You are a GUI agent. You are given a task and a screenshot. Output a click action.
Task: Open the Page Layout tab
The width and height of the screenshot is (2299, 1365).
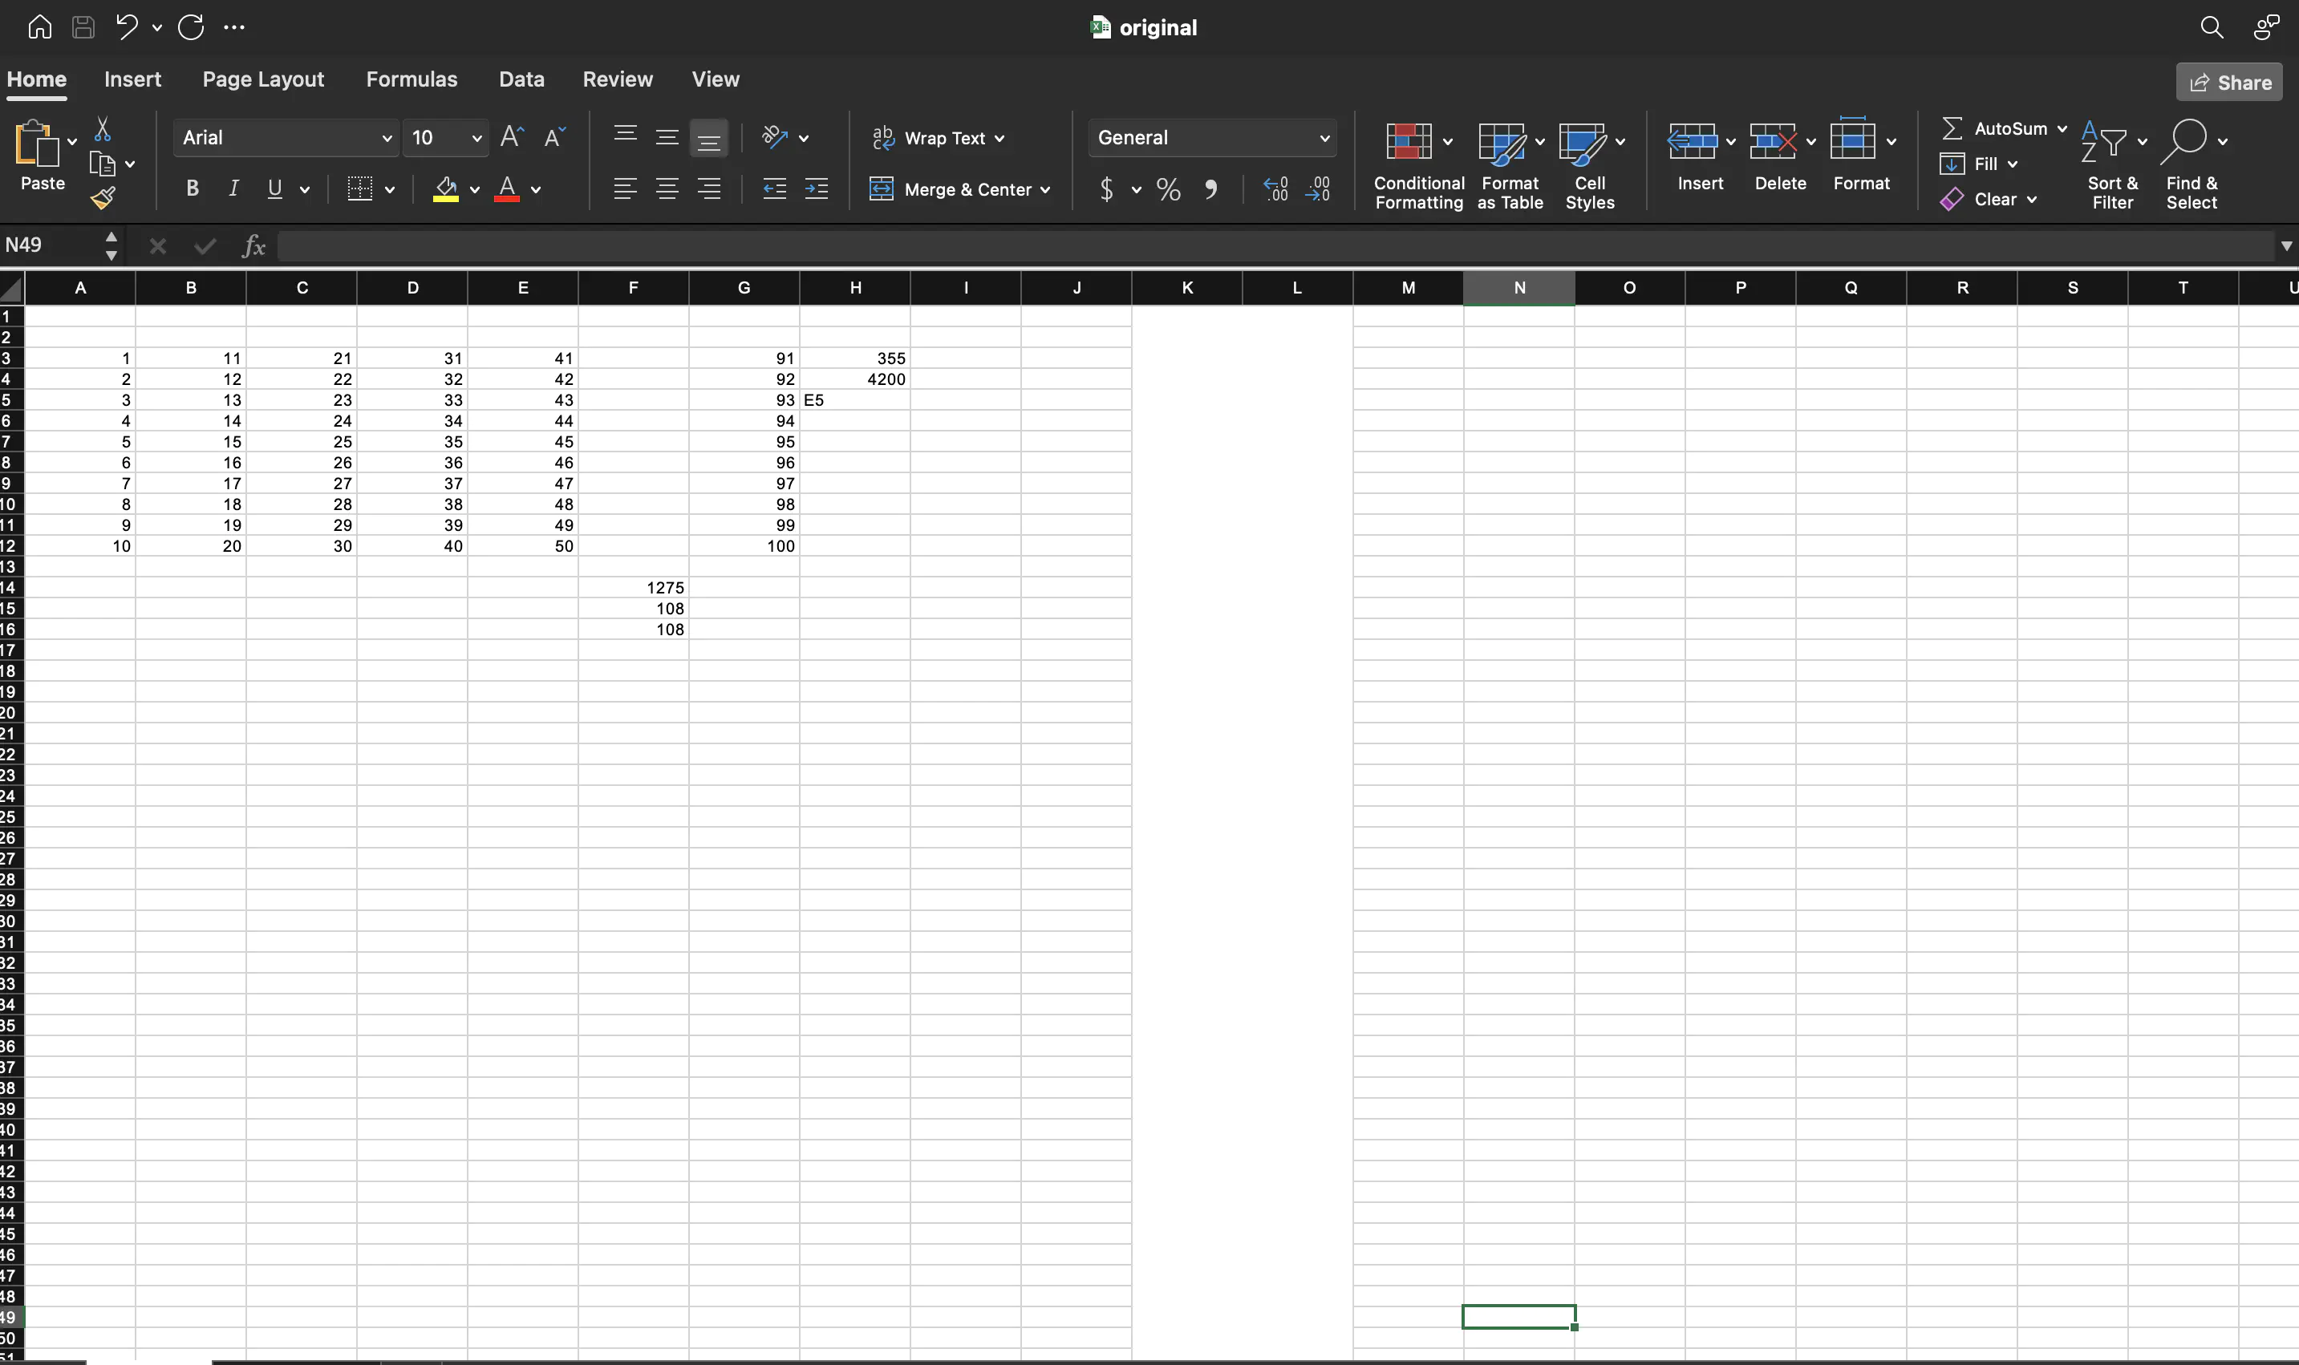[263, 79]
